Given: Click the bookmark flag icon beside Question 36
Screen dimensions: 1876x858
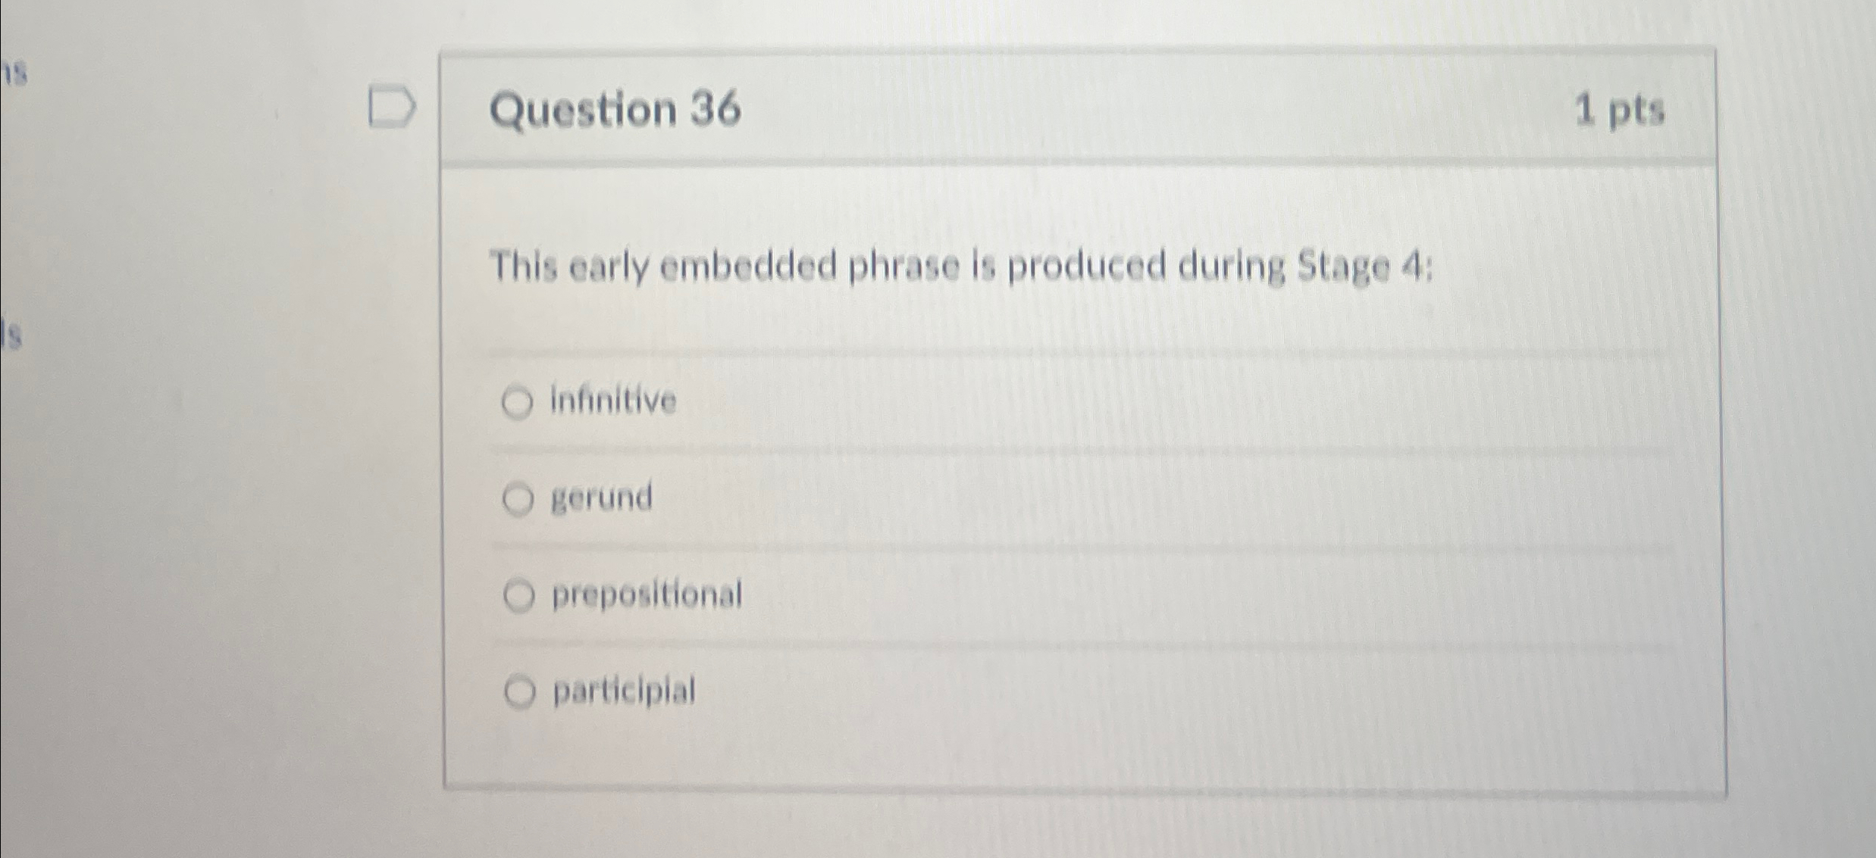Looking at the screenshot, I should click(x=391, y=106).
